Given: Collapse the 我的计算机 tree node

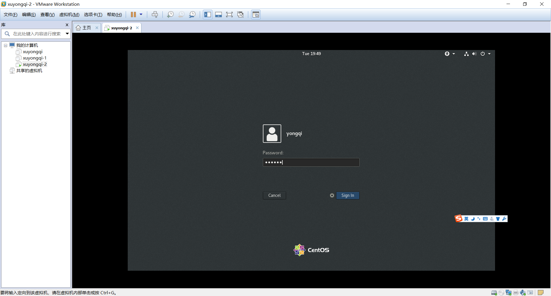Looking at the screenshot, I should (5, 45).
